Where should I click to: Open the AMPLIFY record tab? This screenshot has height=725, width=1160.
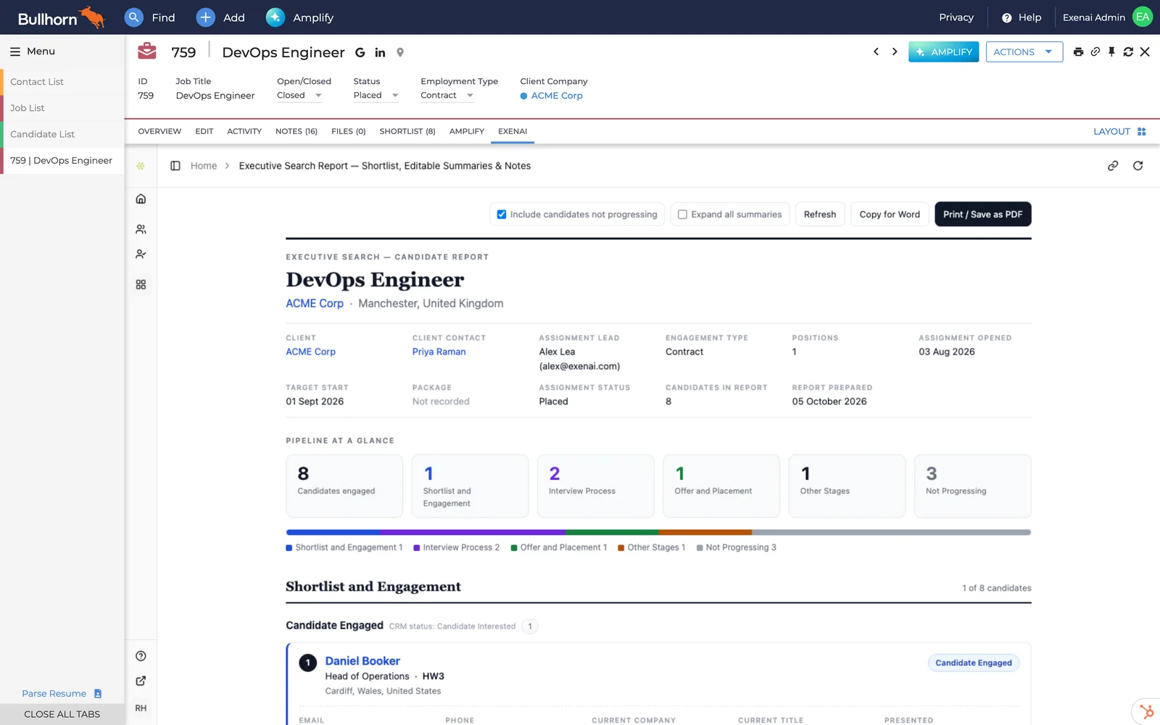point(467,131)
